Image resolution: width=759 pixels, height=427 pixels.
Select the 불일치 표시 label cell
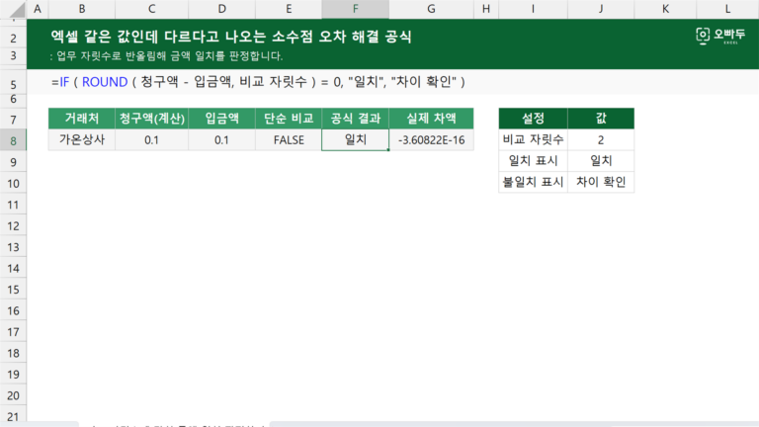click(x=533, y=183)
